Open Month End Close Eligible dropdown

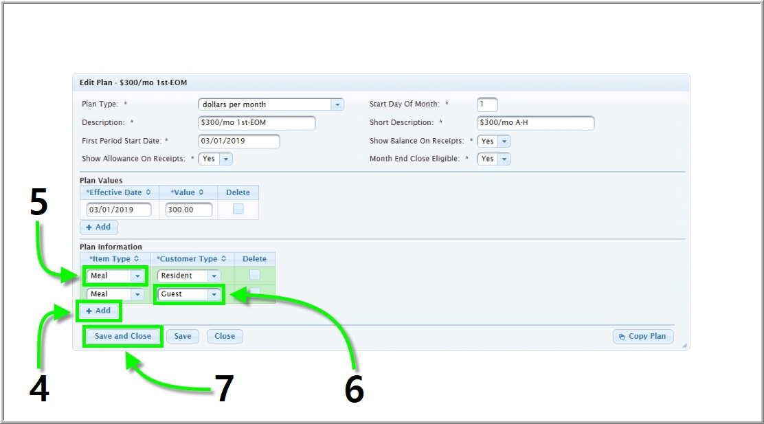pyautogui.click(x=504, y=159)
